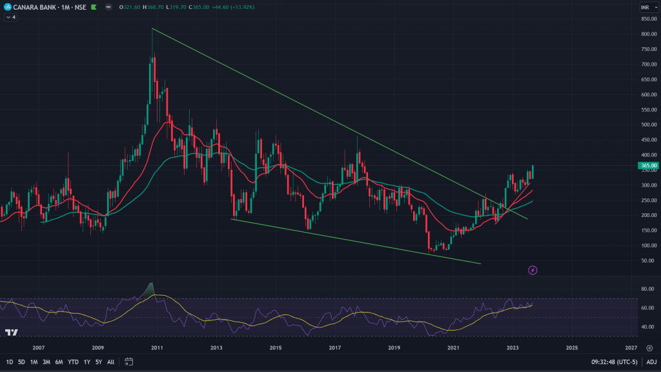The image size is (661, 372).
Task: Click the 365.00 current price label
Action: click(x=647, y=166)
